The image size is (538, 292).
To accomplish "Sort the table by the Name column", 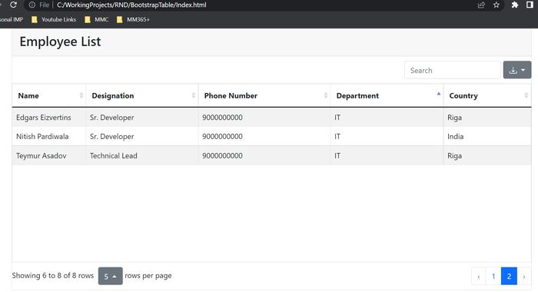I will click(x=81, y=95).
